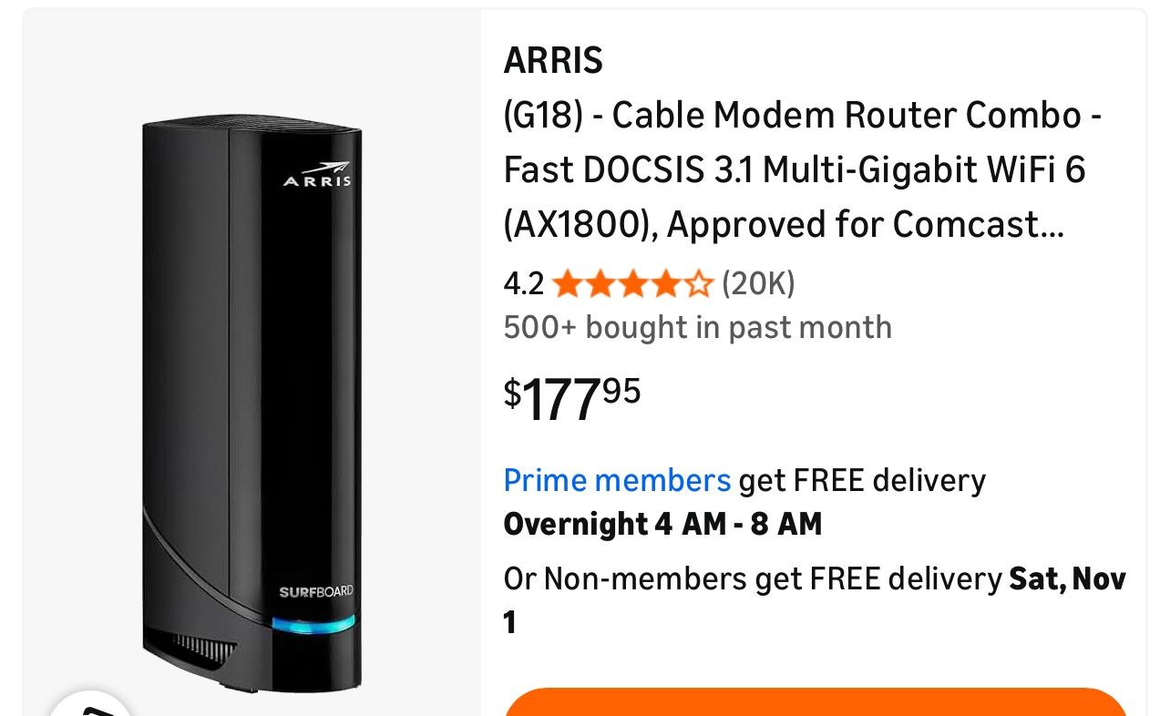The width and height of the screenshot is (1170, 716).
Task: Click the Overnight 4 AM - 8 AM text
Action: 662,525
